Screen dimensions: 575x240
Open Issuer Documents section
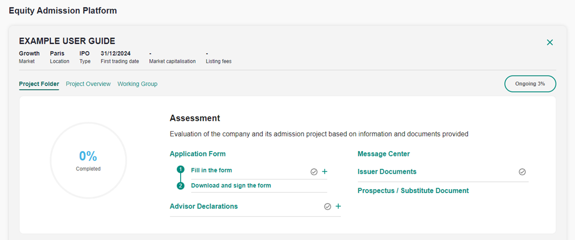click(387, 172)
